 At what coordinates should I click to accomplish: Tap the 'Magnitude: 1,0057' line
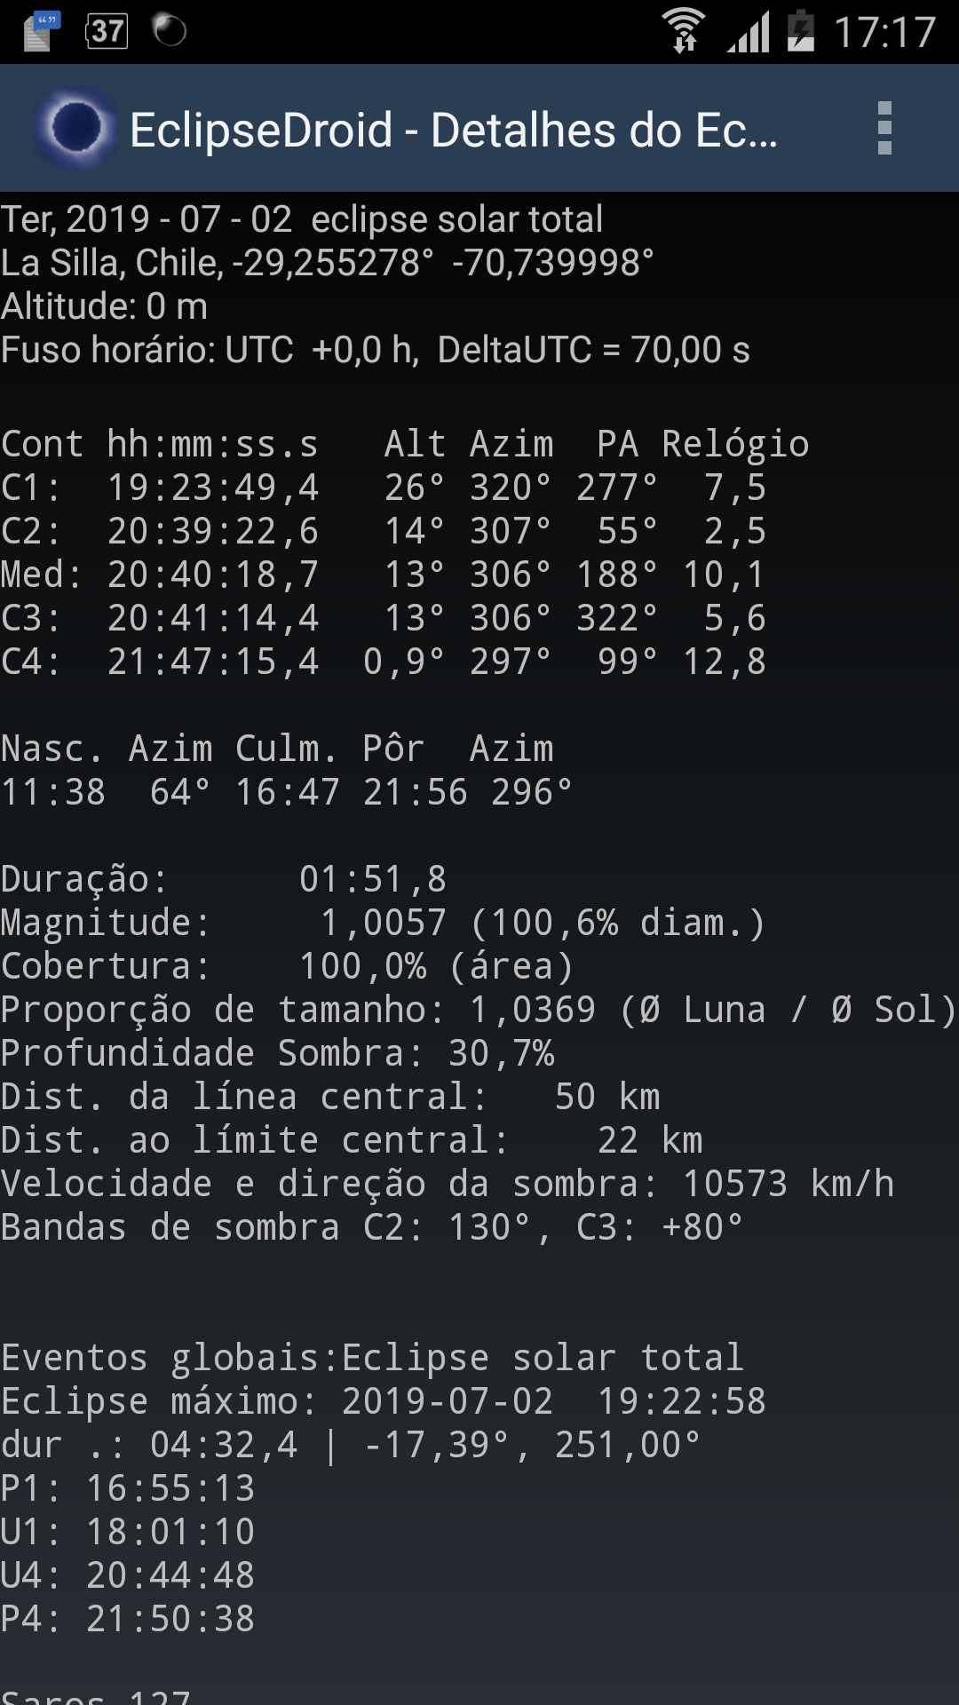tap(383, 923)
